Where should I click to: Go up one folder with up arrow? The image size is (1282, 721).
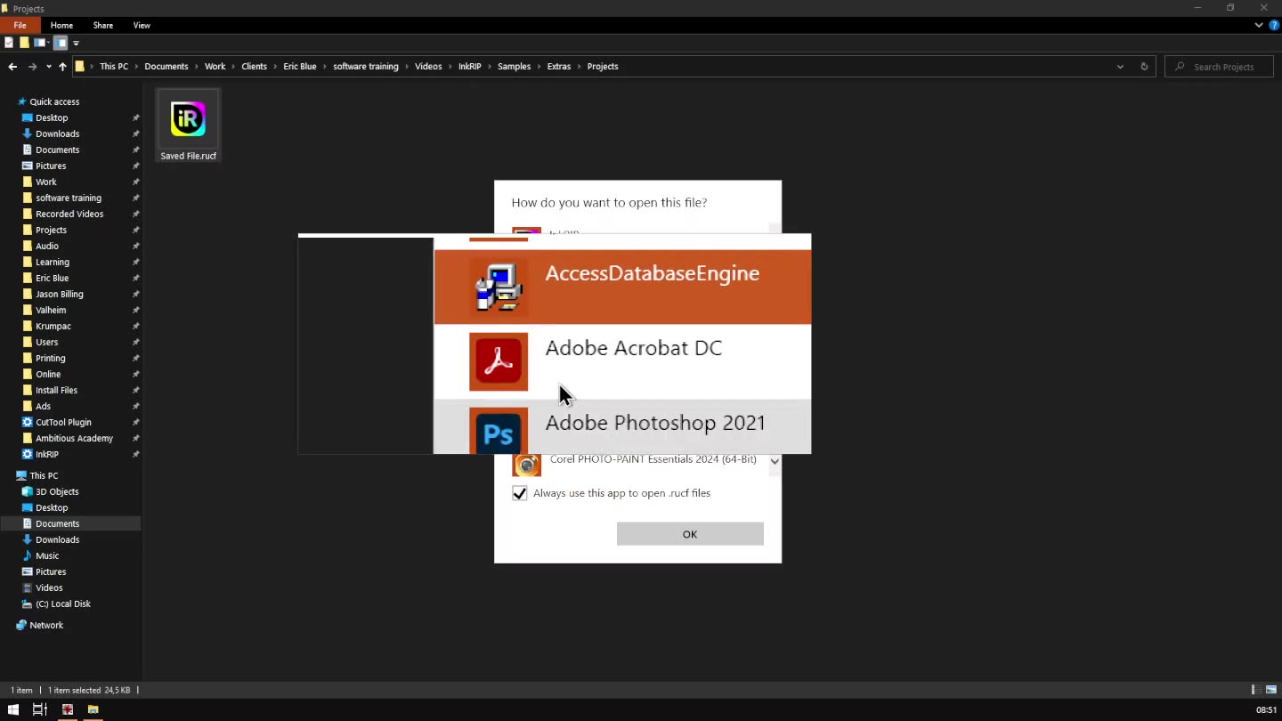[x=62, y=67]
